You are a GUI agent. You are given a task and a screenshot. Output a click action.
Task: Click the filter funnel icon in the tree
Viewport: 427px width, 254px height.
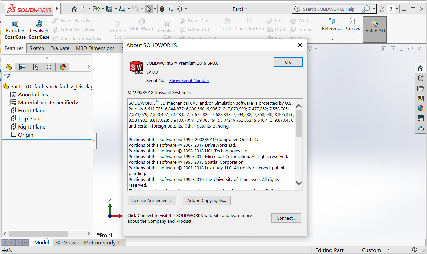7,77
